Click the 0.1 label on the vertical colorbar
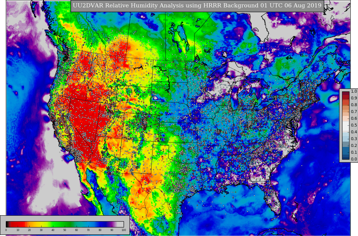Screen dimensions: 358x236 point(354,153)
